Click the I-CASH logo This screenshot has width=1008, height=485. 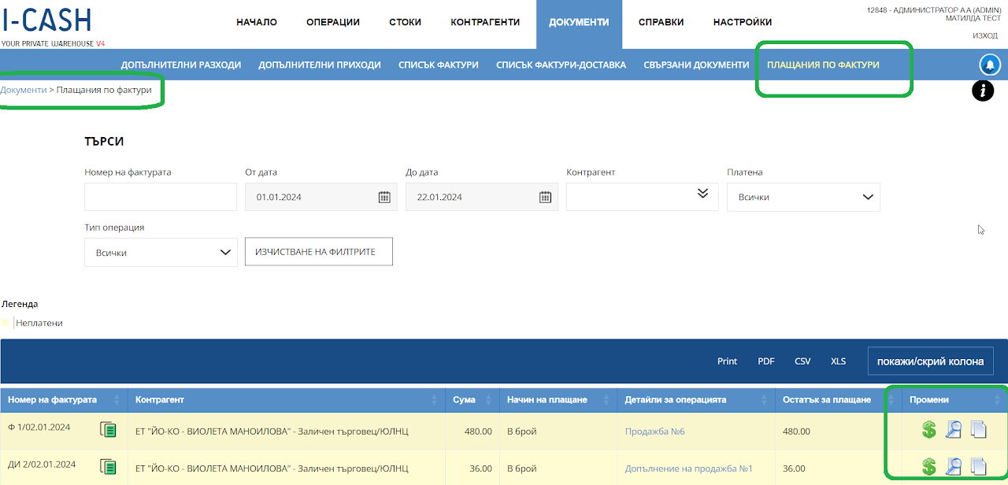53,25
